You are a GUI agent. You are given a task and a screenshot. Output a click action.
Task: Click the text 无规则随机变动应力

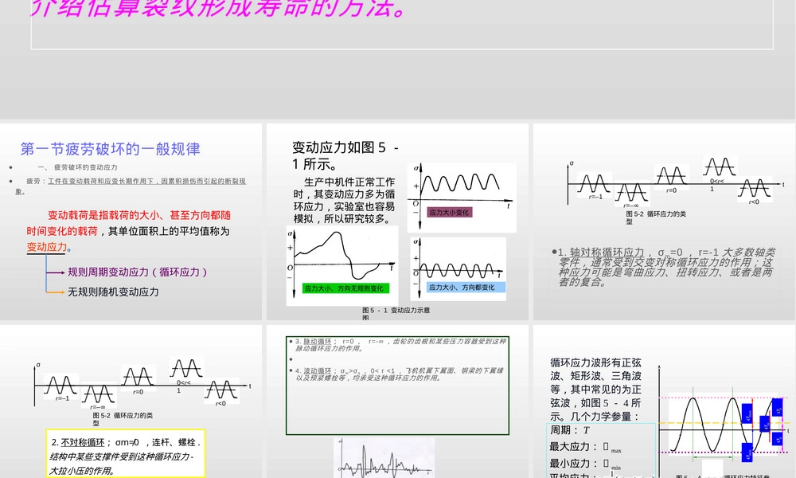click(x=113, y=292)
